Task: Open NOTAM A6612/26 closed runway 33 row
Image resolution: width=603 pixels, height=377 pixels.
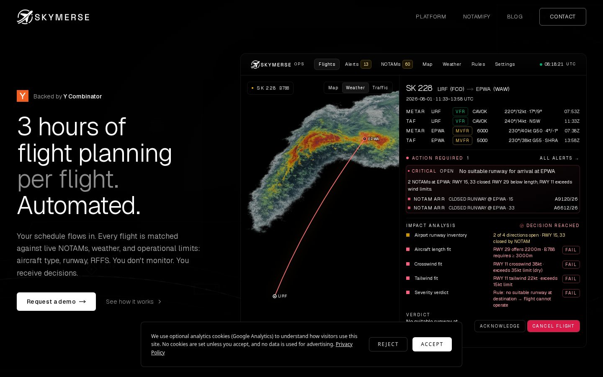Action: click(x=493, y=208)
